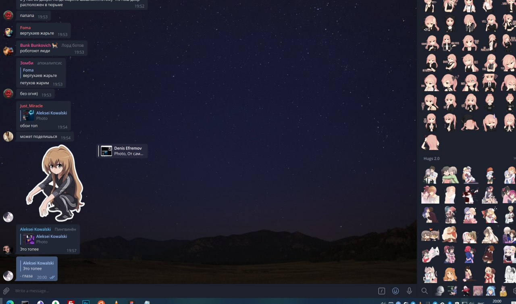Click the microphone voice message icon
Viewport: 516px width, 304px height.
click(409, 291)
